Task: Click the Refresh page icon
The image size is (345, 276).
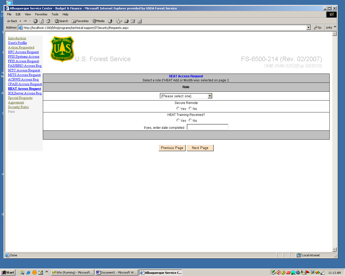Action: tap(42, 21)
